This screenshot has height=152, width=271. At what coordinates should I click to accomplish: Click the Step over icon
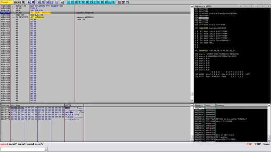43,2
